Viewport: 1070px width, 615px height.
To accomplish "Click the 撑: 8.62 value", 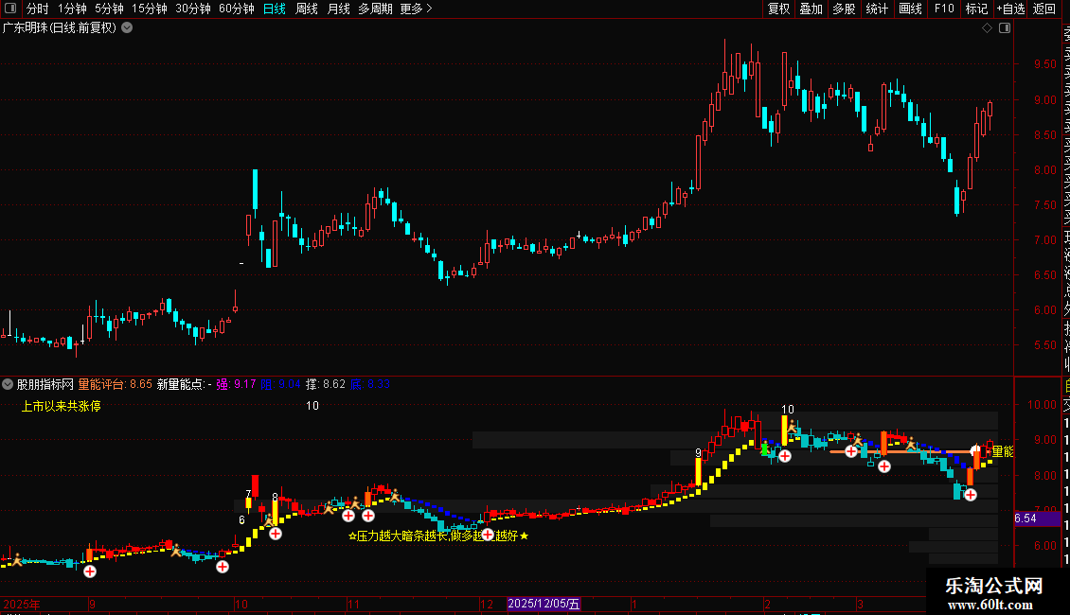I will [326, 384].
